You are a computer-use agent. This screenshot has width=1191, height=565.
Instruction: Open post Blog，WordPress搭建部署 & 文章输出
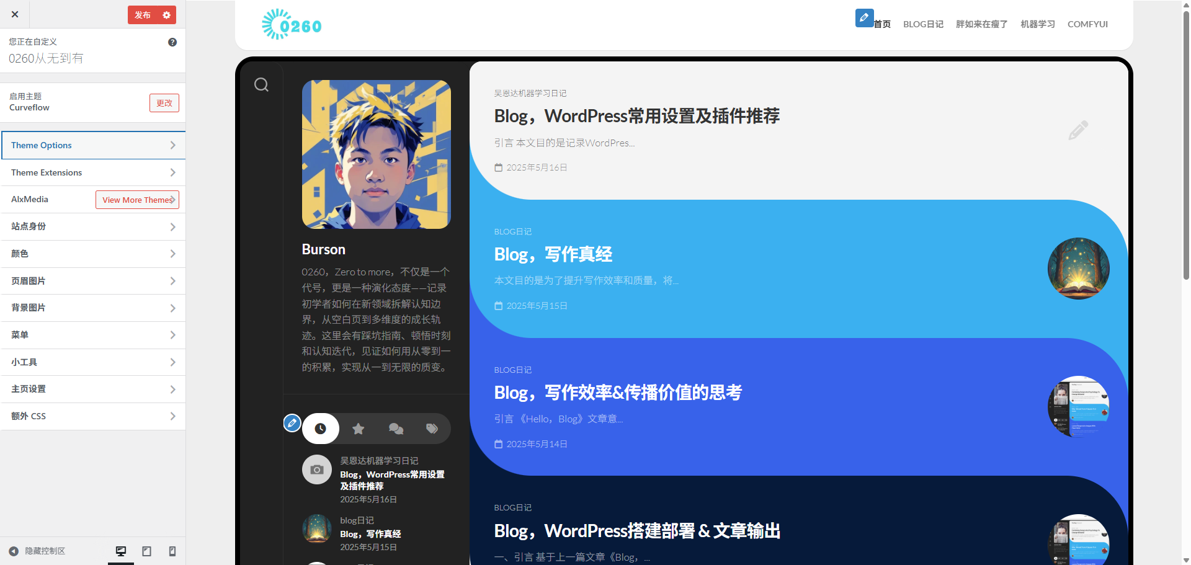(637, 531)
